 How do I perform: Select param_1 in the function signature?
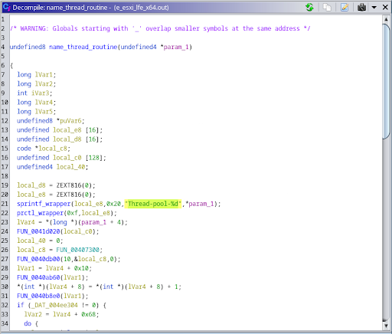tap(176, 47)
